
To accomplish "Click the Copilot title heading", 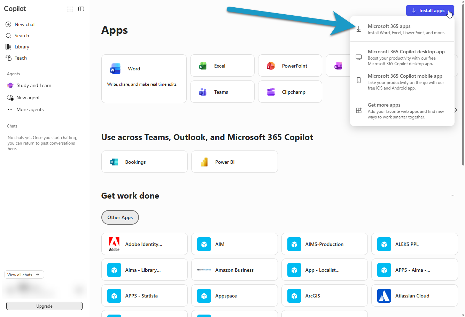I will [x=15, y=9].
